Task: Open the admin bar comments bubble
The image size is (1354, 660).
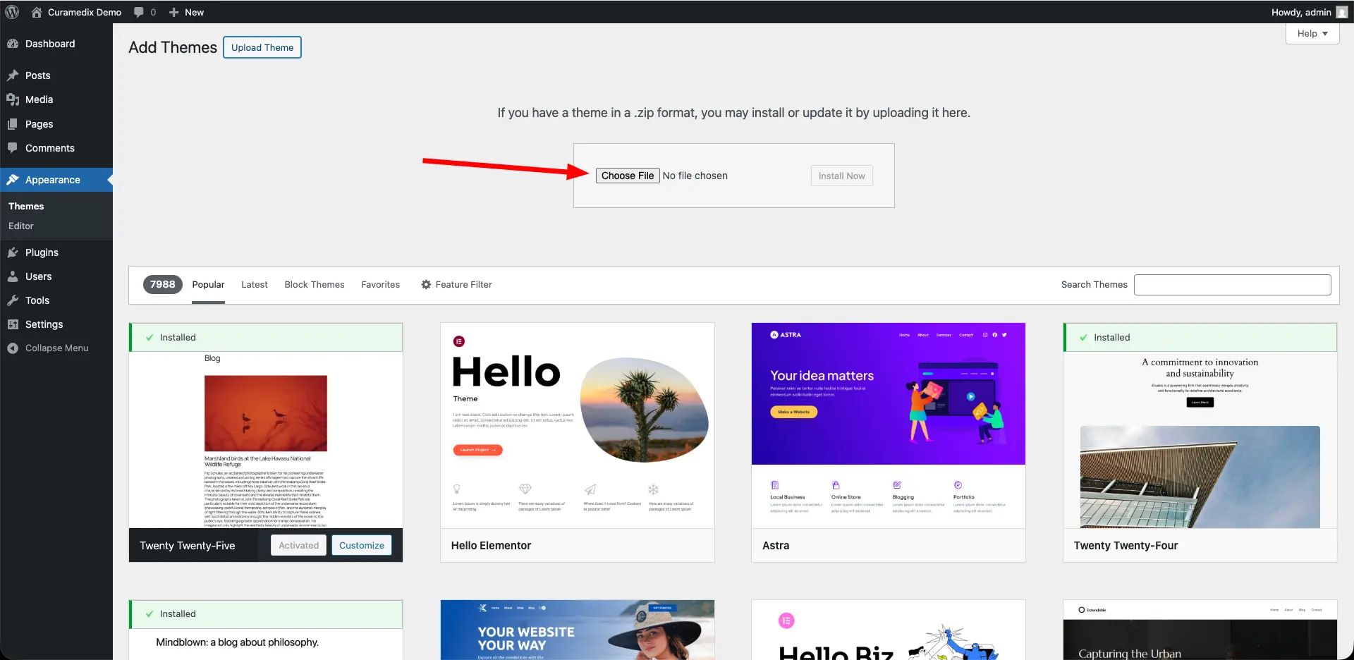Action: point(138,11)
